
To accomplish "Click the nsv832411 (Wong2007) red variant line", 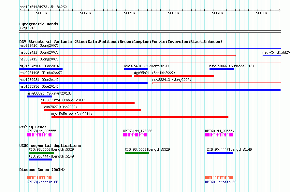I will point(128,55).
